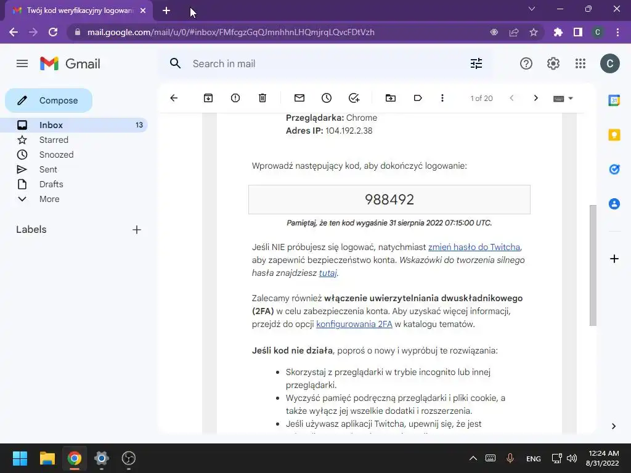Create new label with plus icon
This screenshot has width=631, height=473.
point(137,230)
